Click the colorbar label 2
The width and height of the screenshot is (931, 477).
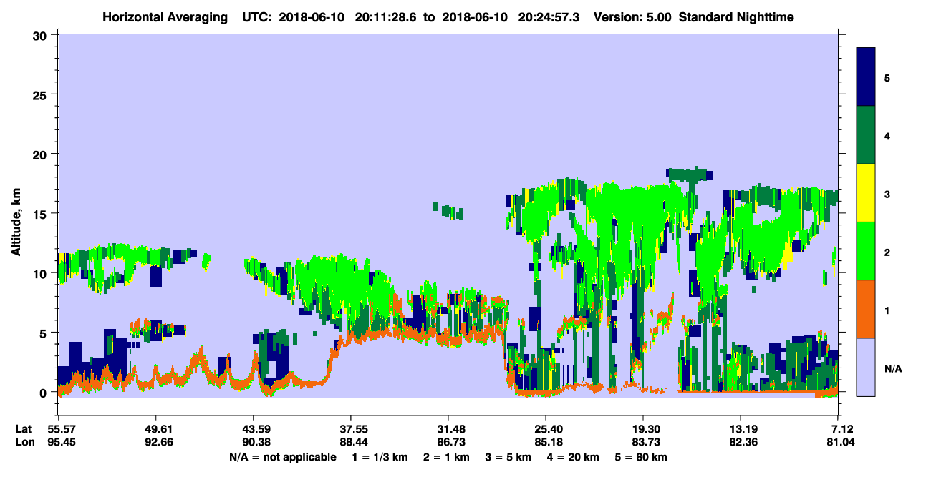pyautogui.click(x=887, y=252)
